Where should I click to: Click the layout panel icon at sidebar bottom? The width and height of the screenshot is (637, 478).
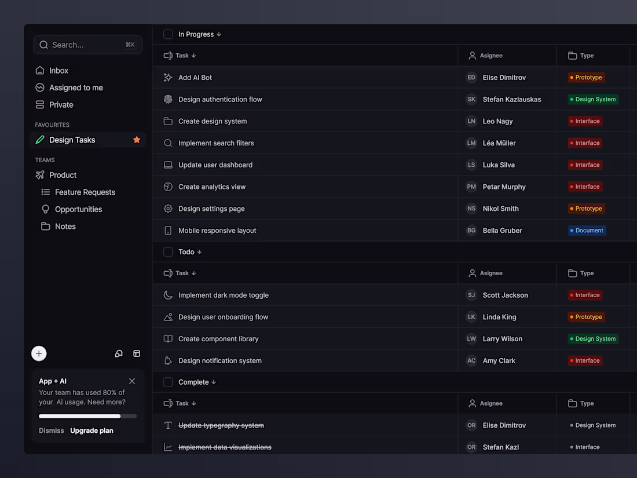[x=137, y=353]
